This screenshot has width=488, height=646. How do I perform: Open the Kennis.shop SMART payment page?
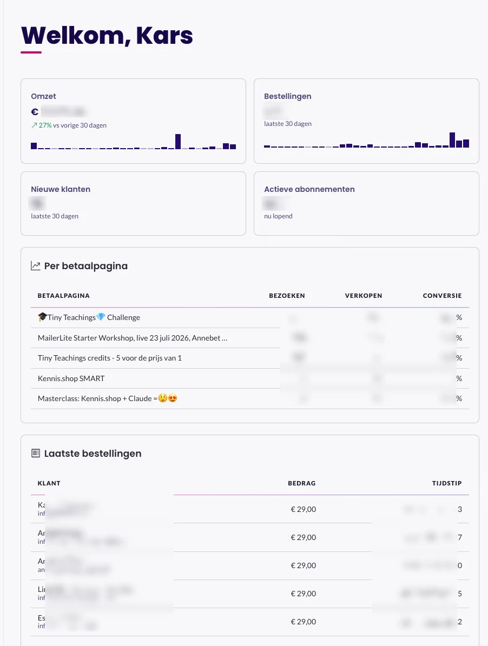pos(250,378)
